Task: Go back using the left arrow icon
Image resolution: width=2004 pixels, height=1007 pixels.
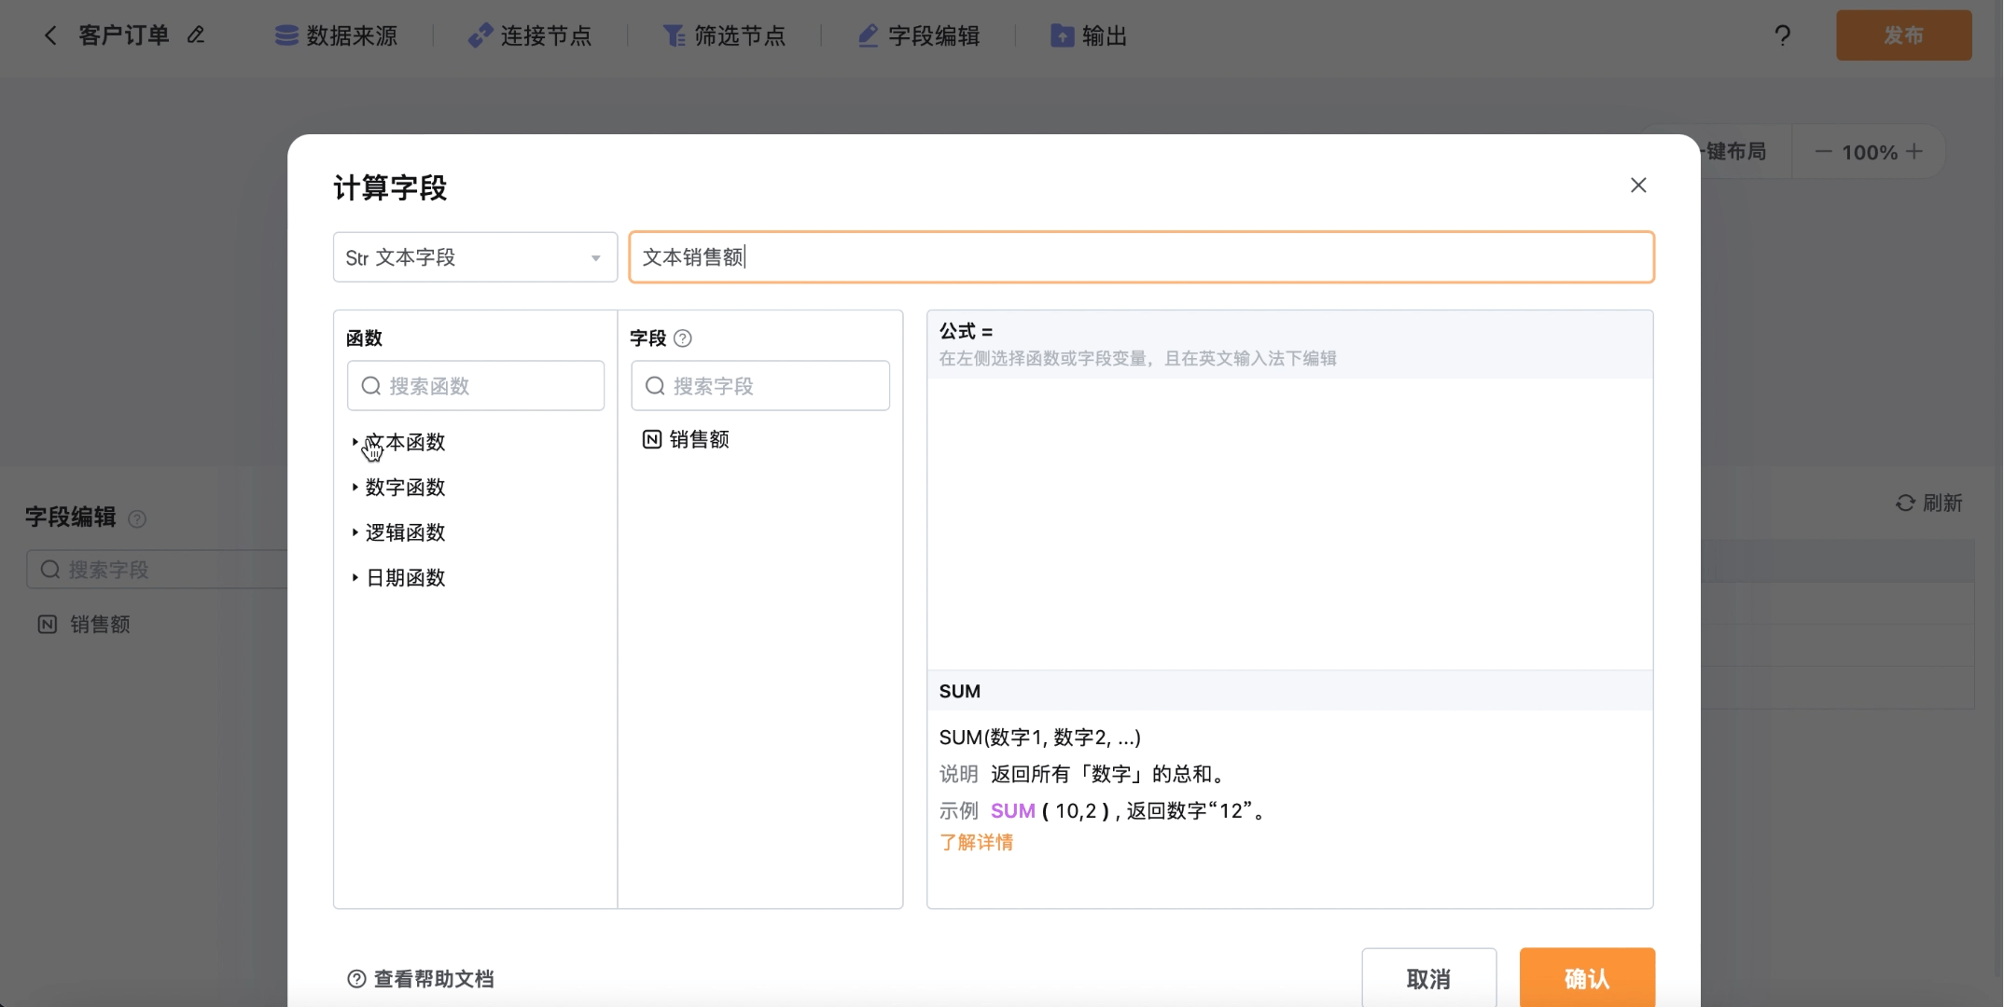Action: [x=50, y=35]
